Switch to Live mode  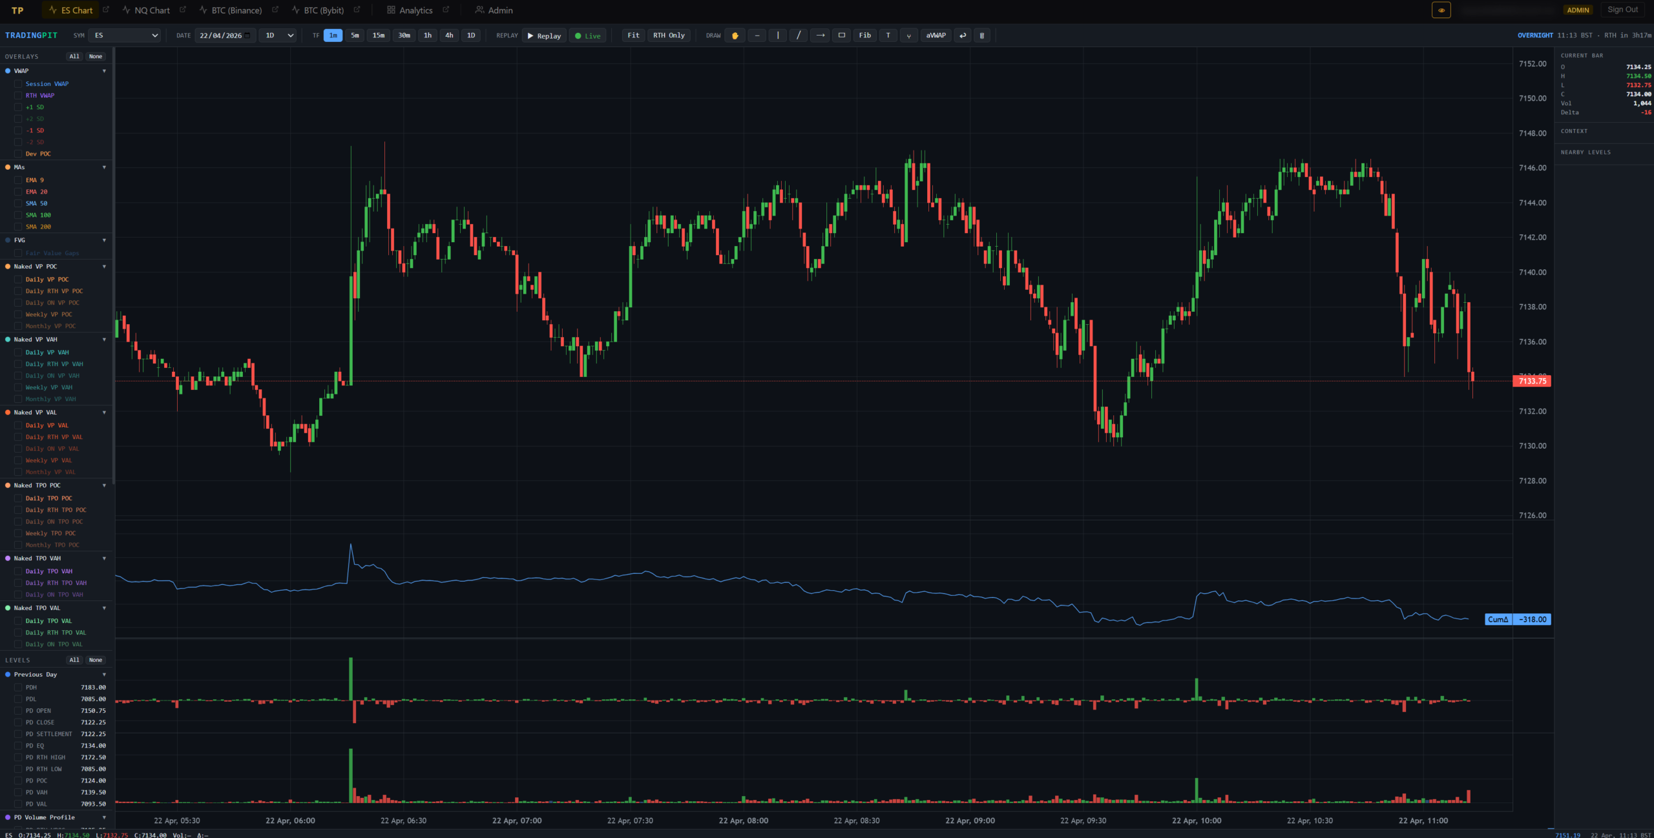(x=588, y=36)
